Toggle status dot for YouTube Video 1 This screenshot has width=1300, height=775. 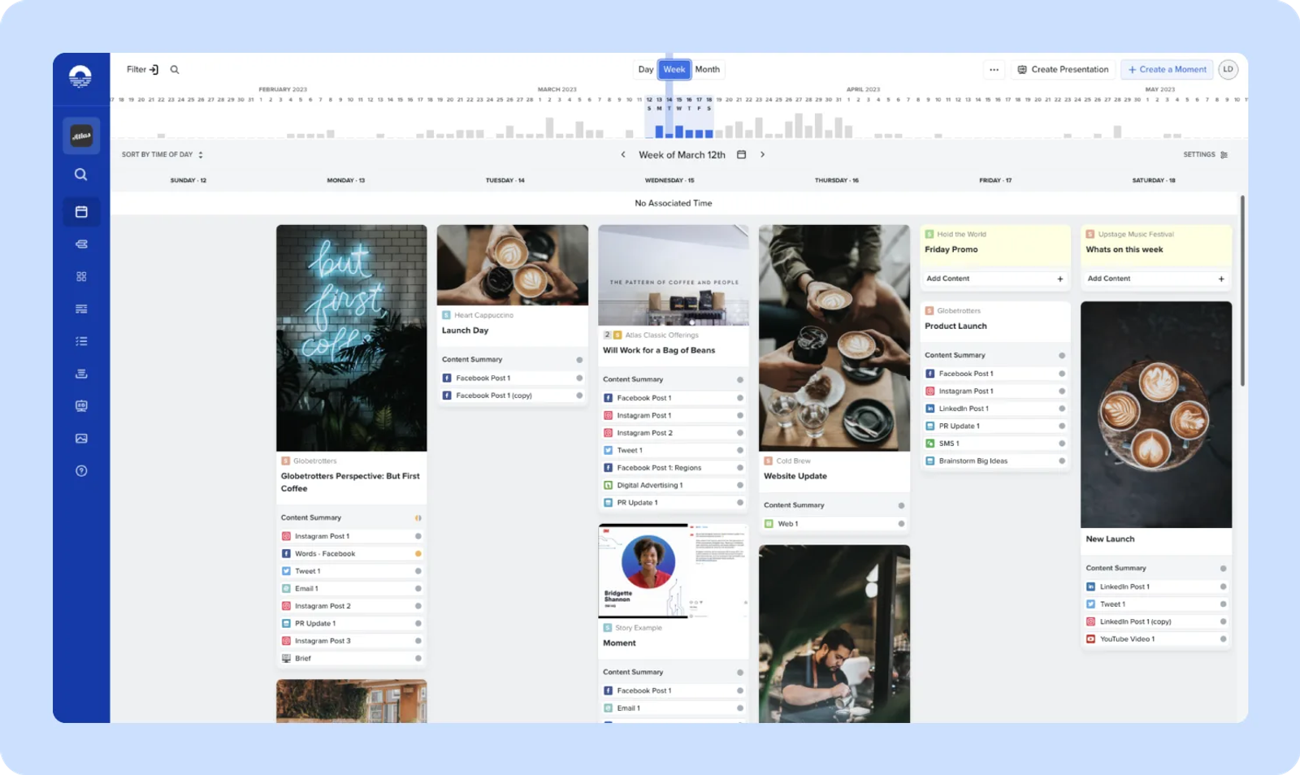(1223, 639)
